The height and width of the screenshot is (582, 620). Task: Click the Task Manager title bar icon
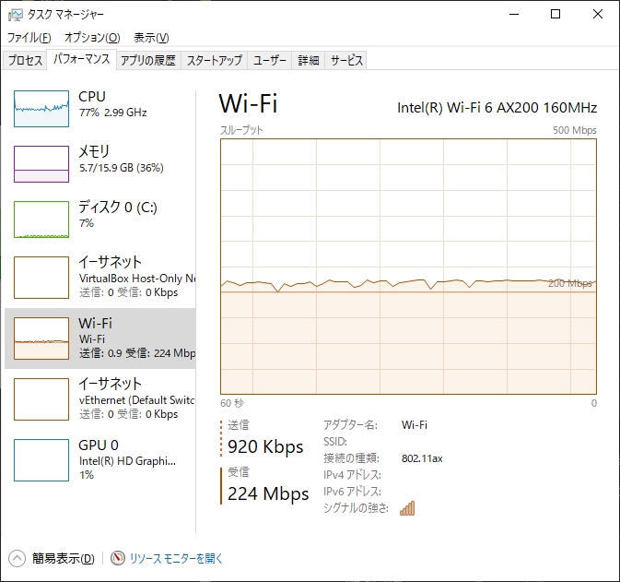(x=15, y=14)
